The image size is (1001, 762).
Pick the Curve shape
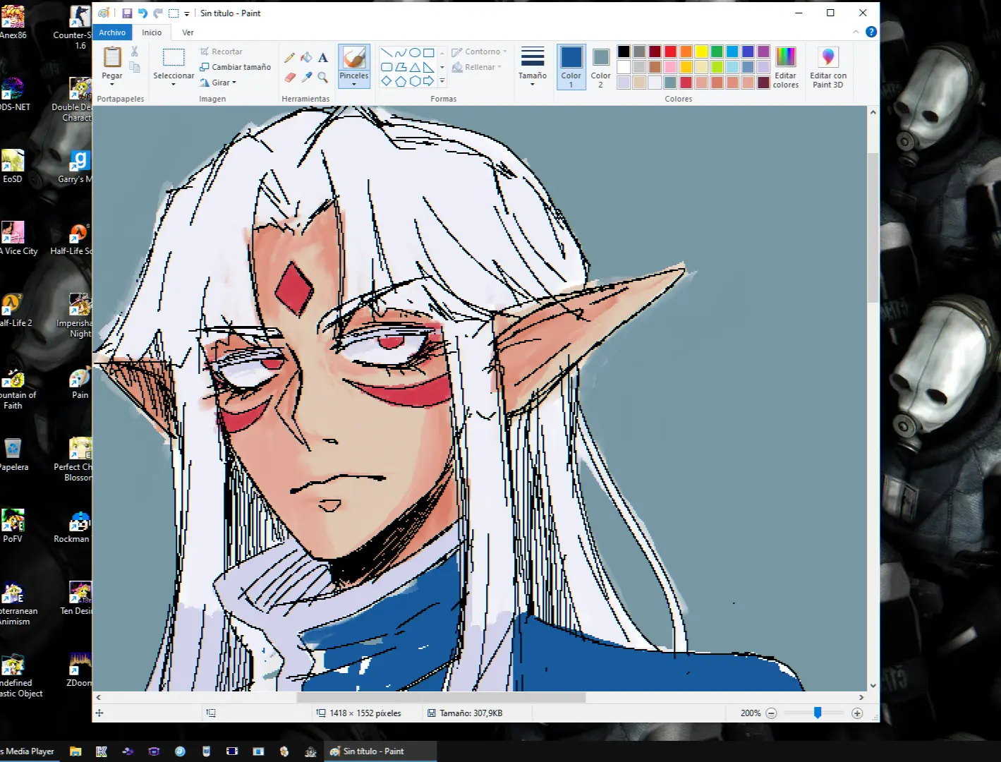click(401, 53)
